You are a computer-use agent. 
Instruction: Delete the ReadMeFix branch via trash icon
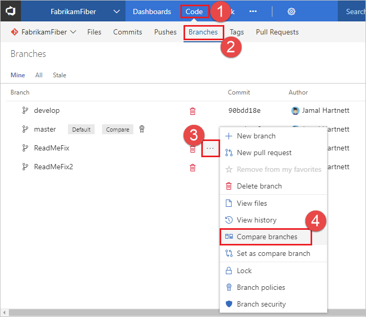(x=192, y=149)
